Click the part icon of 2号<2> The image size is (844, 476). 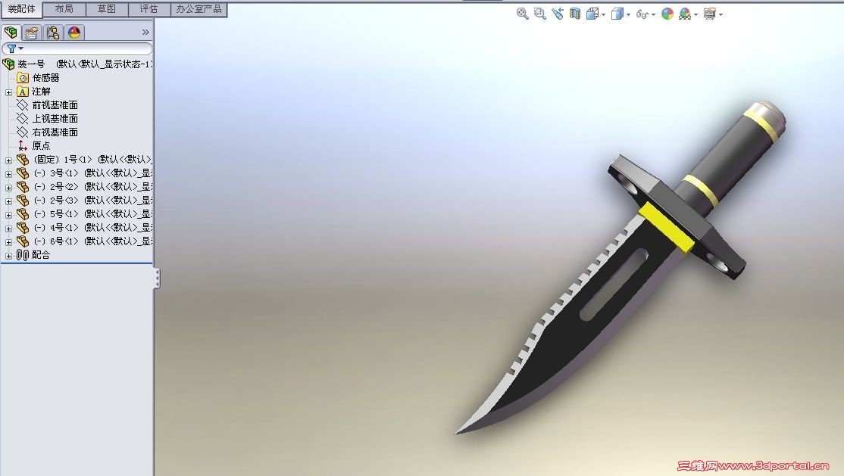(x=23, y=187)
